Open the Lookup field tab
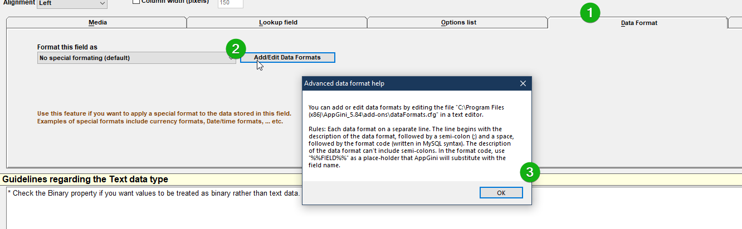This screenshot has height=229, width=742. pos(277,23)
